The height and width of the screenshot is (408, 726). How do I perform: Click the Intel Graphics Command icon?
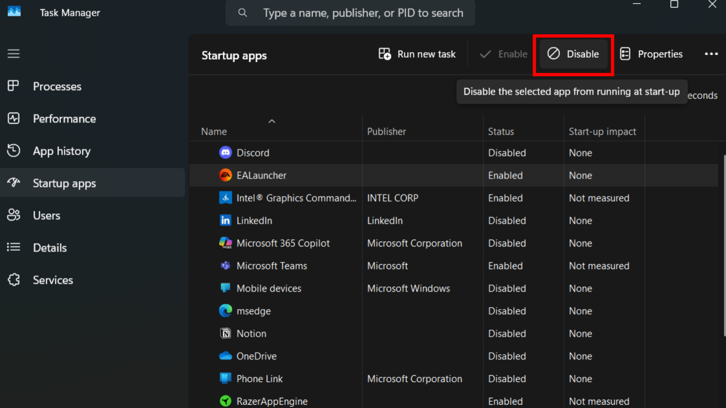point(226,198)
